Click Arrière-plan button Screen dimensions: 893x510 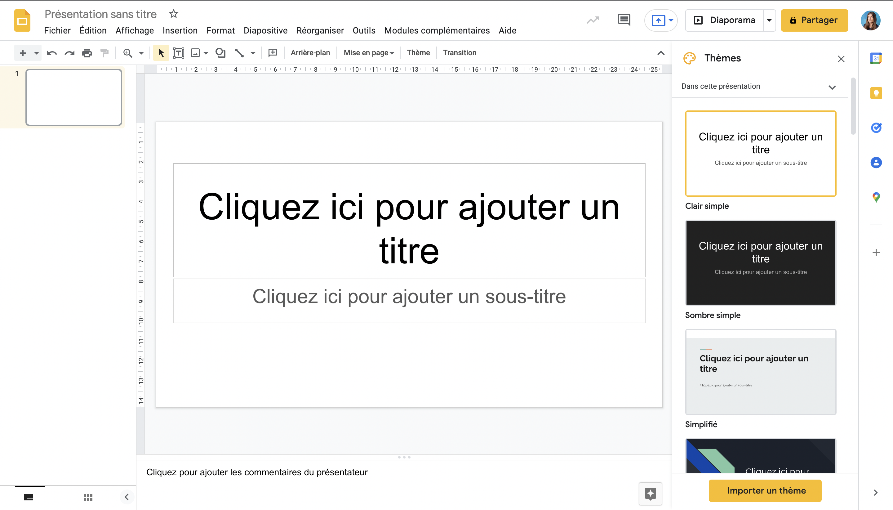click(x=310, y=53)
